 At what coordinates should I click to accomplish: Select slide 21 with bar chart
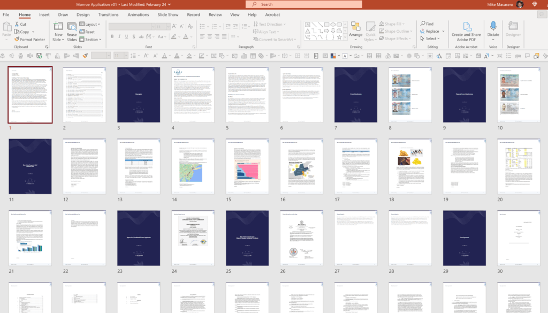pos(30,238)
